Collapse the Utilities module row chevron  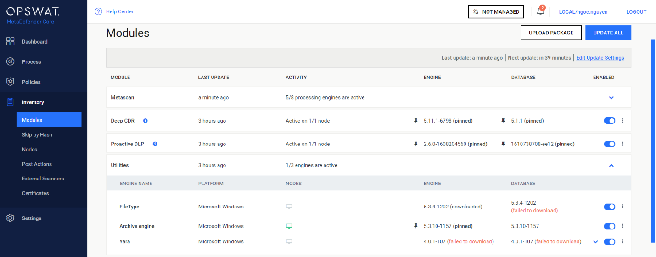pos(611,165)
